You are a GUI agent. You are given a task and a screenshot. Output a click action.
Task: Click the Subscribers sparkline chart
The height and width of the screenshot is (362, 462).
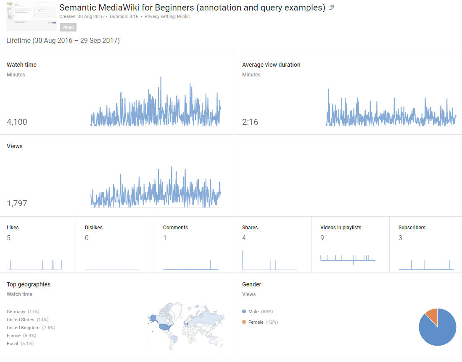(426, 265)
